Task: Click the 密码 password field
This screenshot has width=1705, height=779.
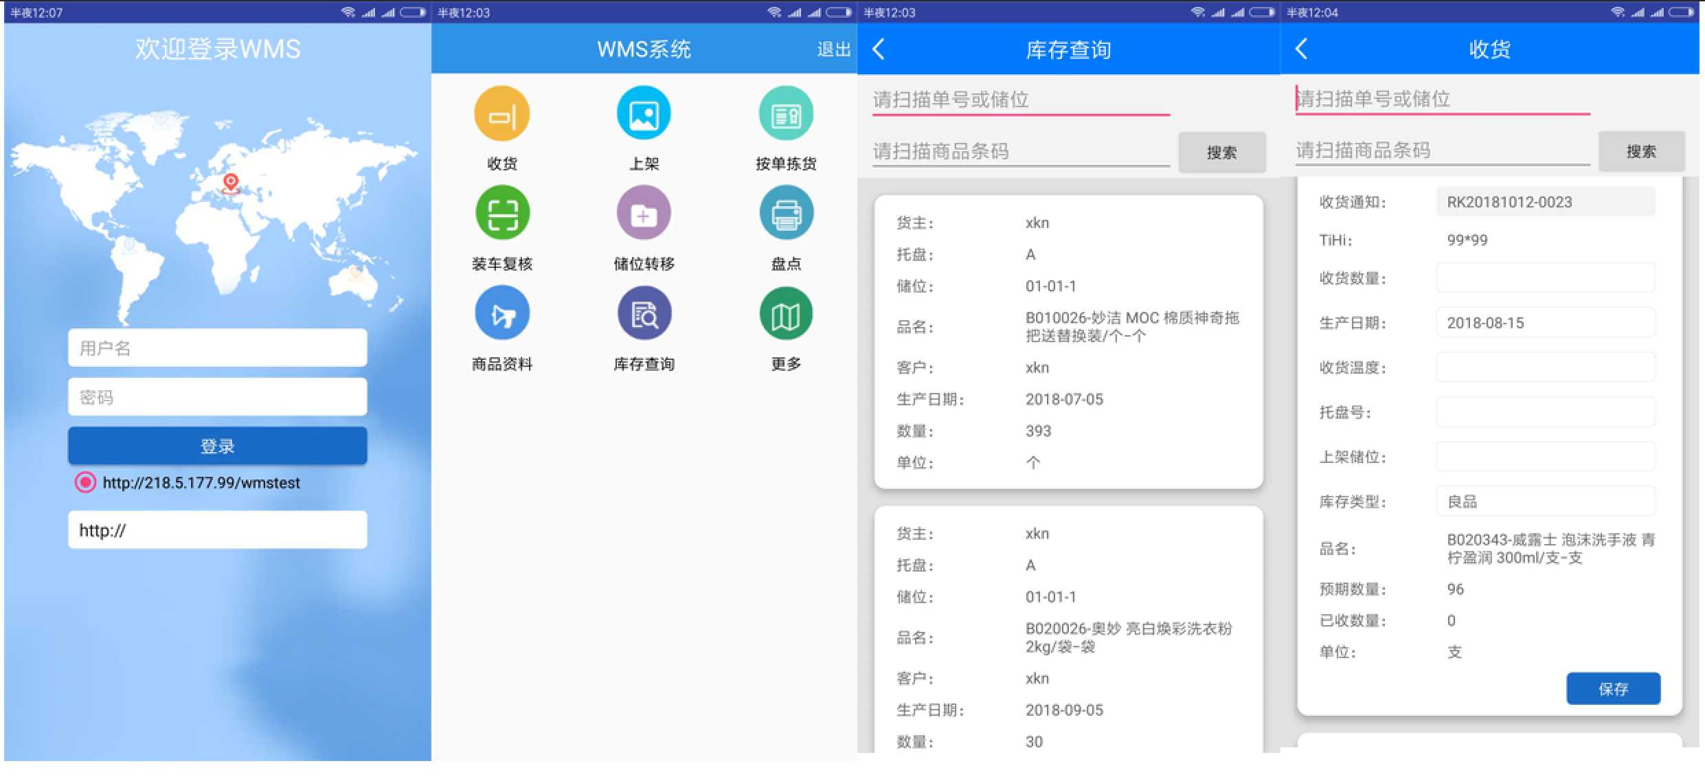Action: (x=218, y=397)
